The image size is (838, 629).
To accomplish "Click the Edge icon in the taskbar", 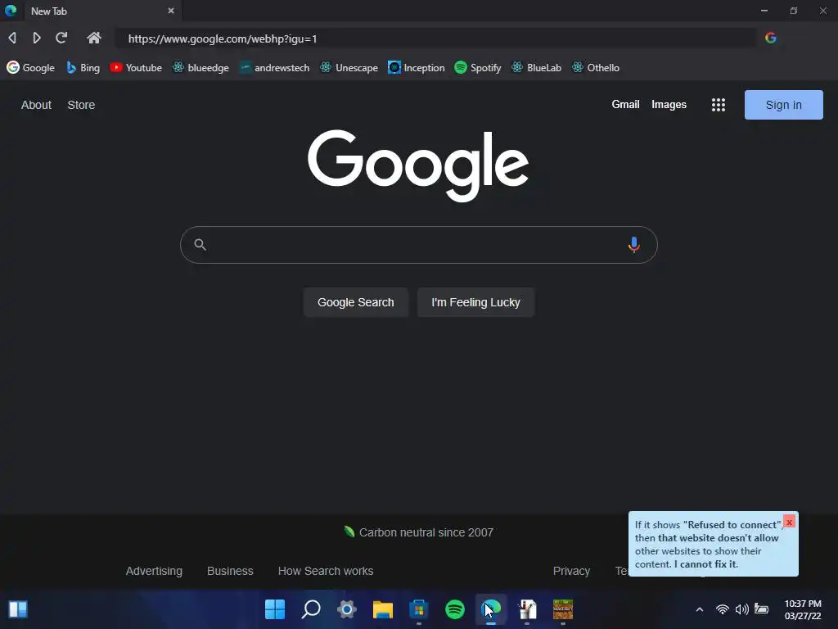I will point(491,609).
